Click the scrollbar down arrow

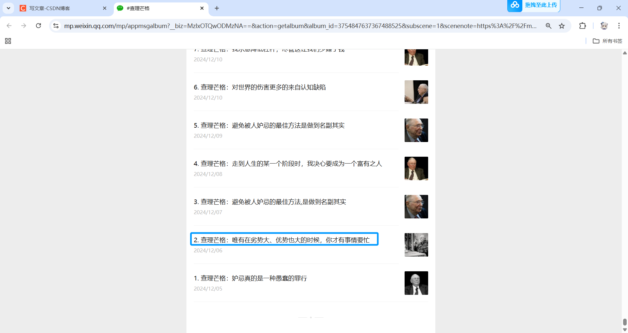pos(625,330)
